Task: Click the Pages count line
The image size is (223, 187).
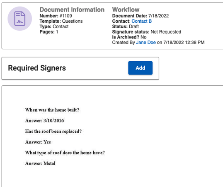Action: [x=49, y=32]
